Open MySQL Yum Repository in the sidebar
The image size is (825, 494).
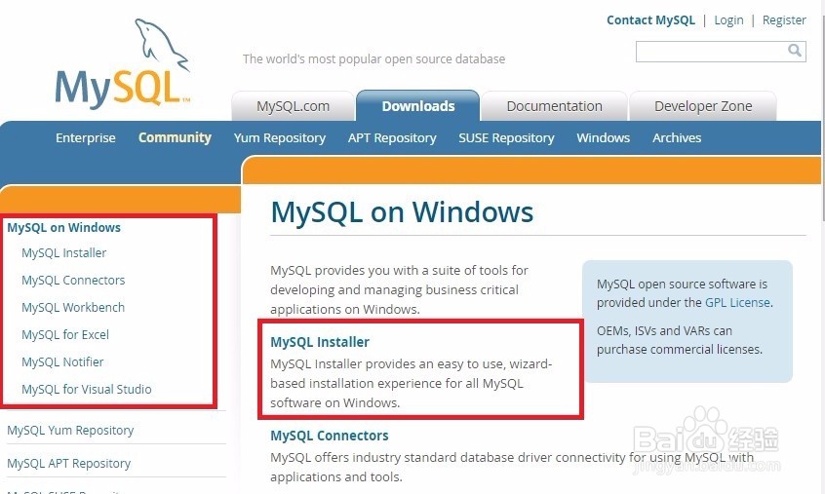tap(70, 431)
